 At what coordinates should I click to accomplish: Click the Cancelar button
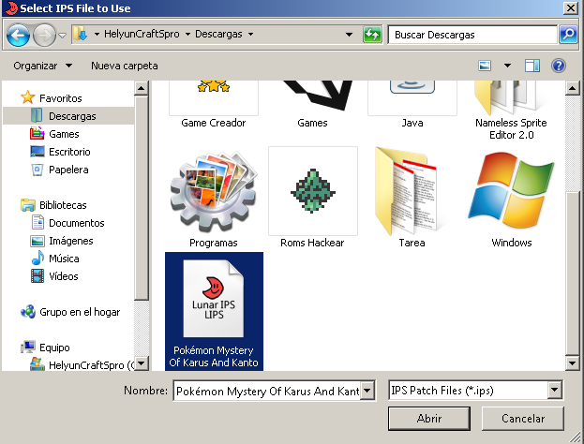[523, 418]
